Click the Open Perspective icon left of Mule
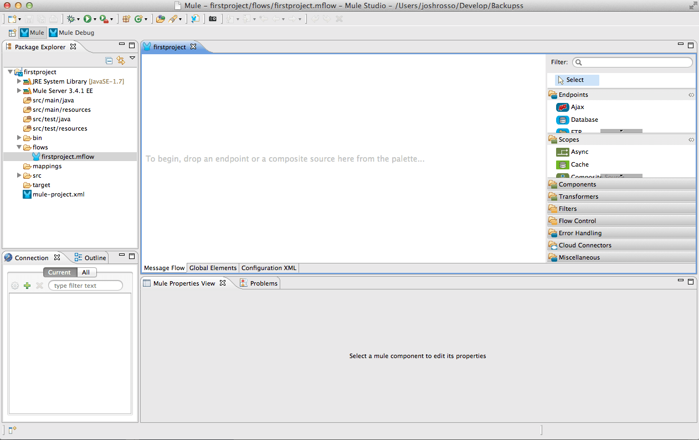 pos(12,33)
